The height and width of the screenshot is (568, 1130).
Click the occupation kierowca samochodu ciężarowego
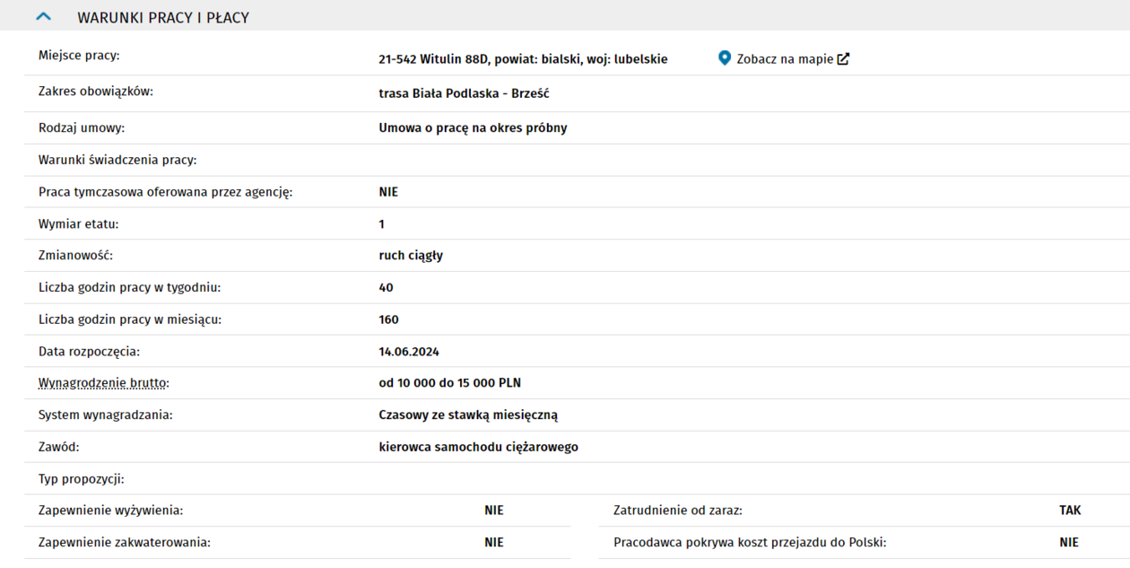(x=478, y=447)
